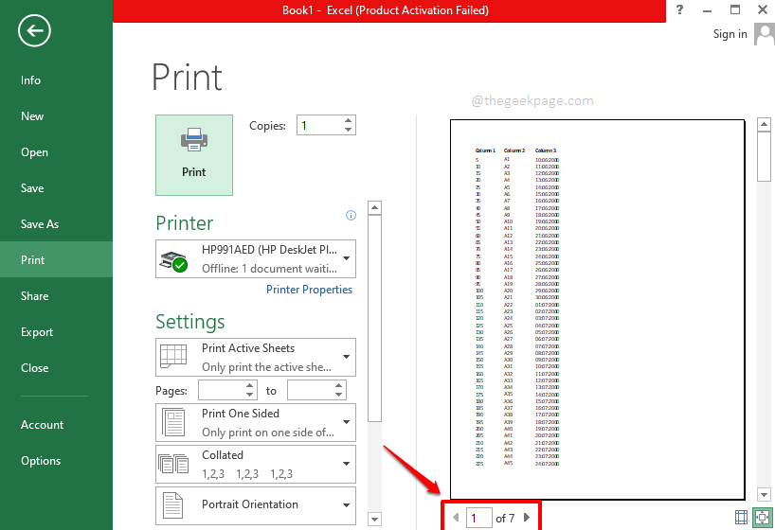Viewport: 775px width, 530px height.
Task: Increase the number of copies
Action: [x=349, y=120]
